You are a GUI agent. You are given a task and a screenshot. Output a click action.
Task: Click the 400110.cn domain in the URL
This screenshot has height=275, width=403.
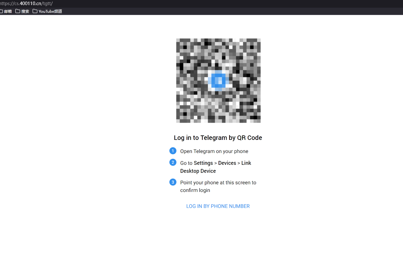30,4
